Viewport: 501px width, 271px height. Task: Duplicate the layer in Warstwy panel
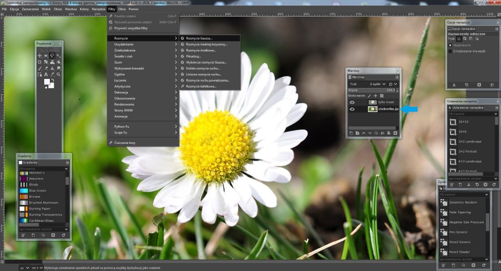pos(376,133)
